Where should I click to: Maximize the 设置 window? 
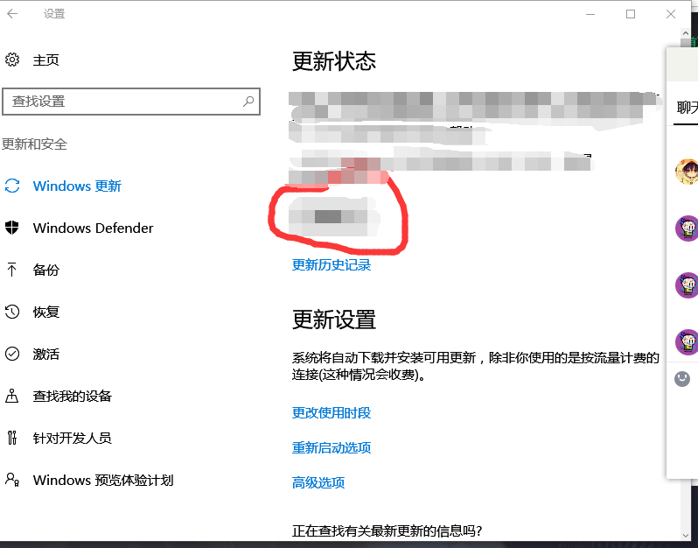click(631, 14)
